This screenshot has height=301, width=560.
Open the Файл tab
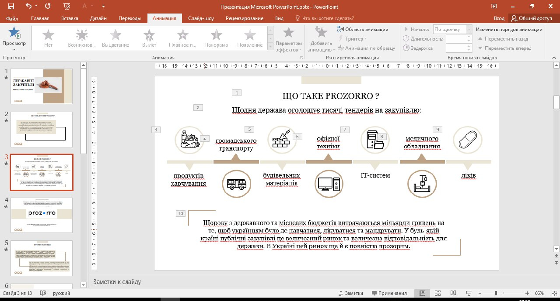pos(12,18)
